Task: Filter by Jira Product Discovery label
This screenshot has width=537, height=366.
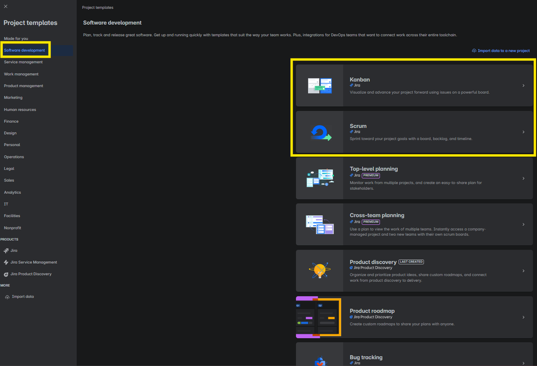Action: 31,274
